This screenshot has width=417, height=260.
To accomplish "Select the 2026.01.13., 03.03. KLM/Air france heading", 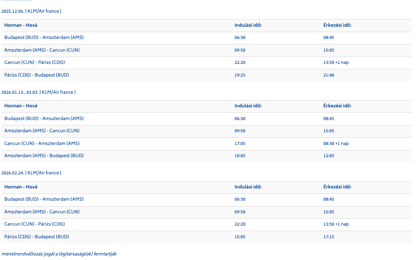I will click(39, 92).
